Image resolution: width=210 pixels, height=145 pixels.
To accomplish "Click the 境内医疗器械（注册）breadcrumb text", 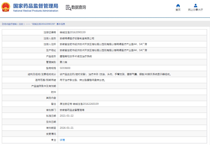I will (14, 24).
